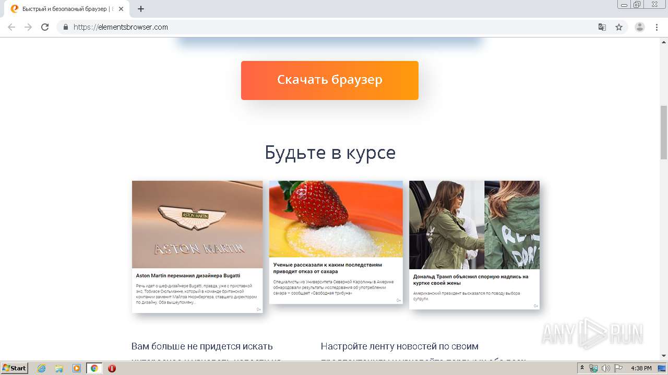Click the Скачать браузер download button

330,80
